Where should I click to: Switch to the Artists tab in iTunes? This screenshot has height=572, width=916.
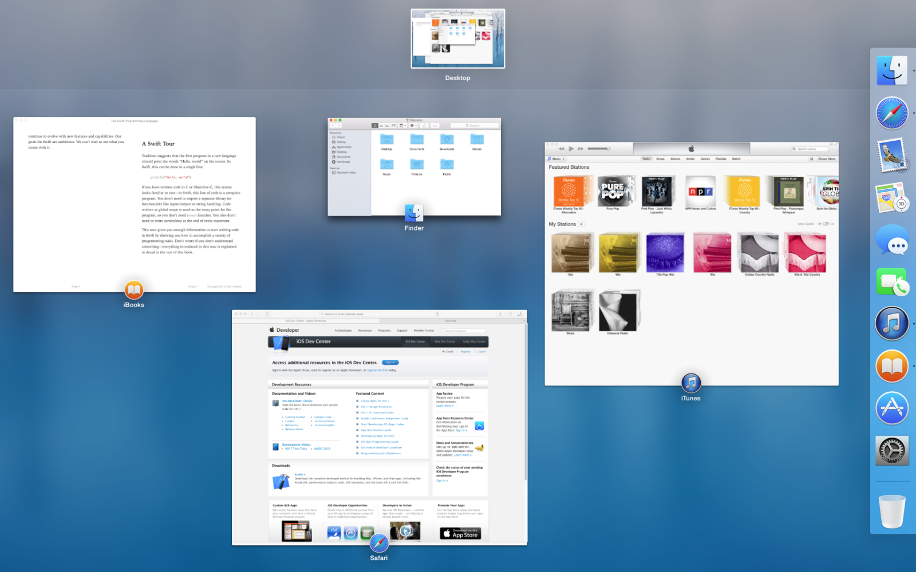click(x=690, y=159)
